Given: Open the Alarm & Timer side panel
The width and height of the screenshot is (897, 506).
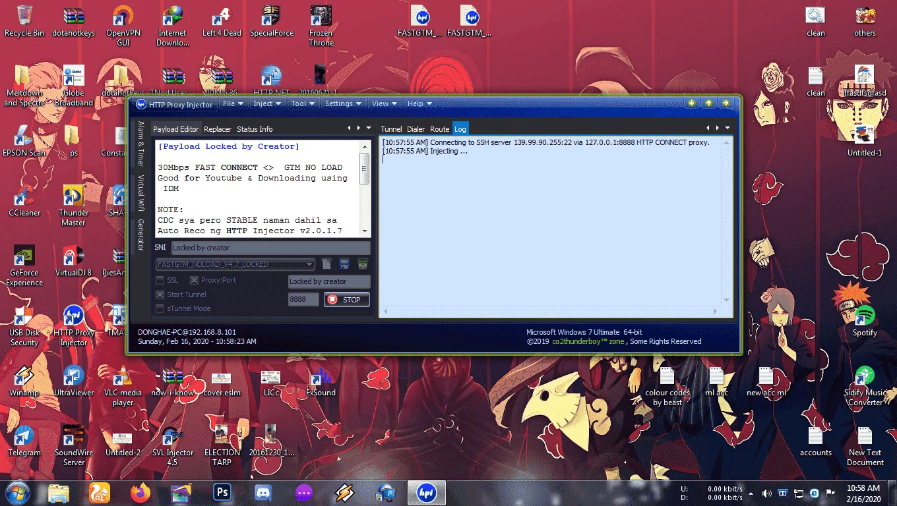Looking at the screenshot, I should pos(140,144).
